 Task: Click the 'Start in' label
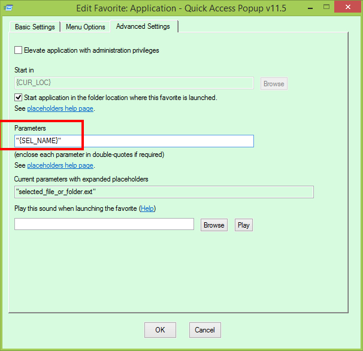24,70
